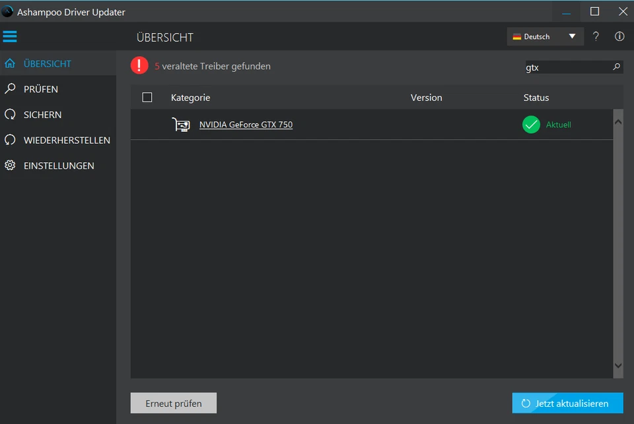Click the help question mark icon

[596, 36]
